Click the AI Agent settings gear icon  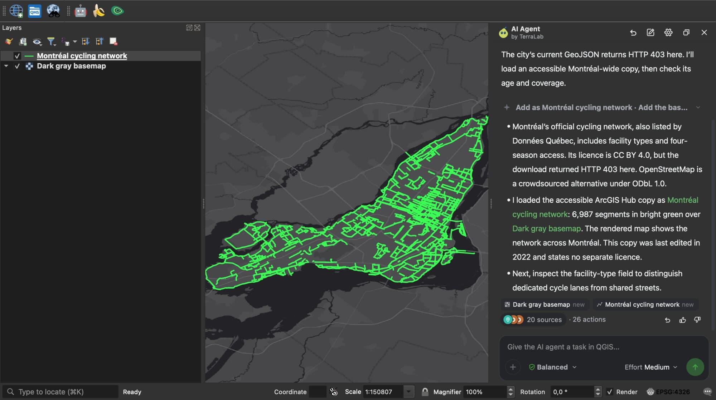coord(668,33)
